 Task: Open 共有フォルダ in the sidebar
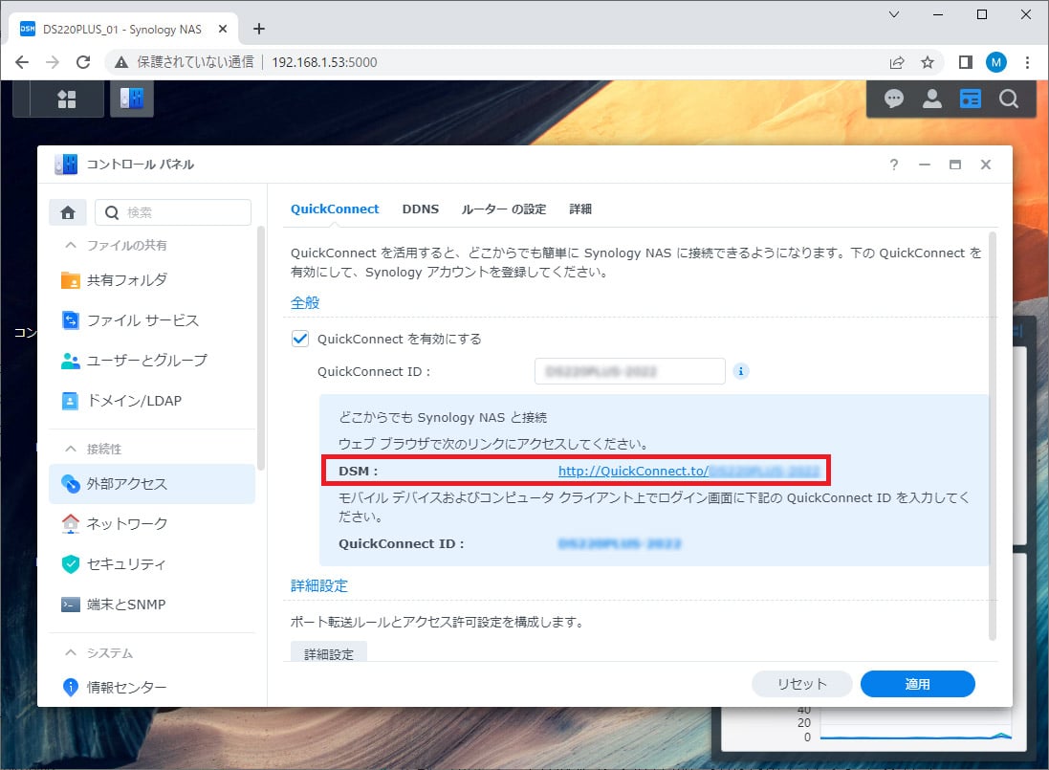(152, 279)
